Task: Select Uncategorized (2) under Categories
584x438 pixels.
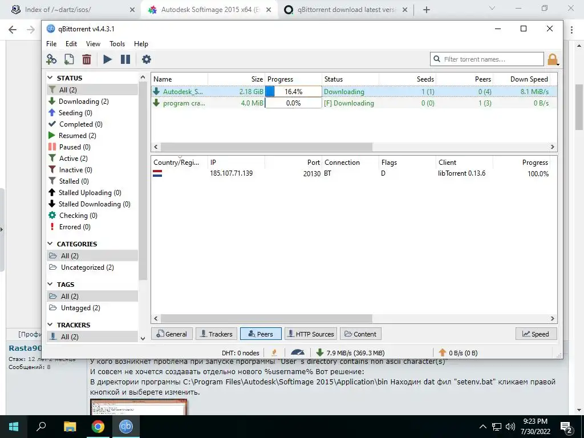Action: [x=92, y=267]
